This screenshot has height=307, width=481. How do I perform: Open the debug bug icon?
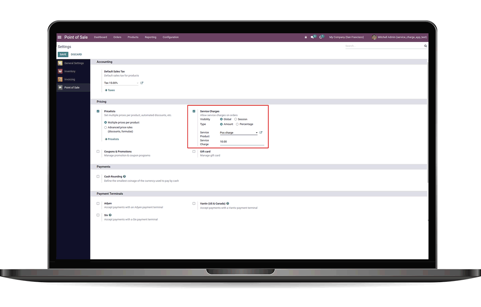[x=306, y=37]
